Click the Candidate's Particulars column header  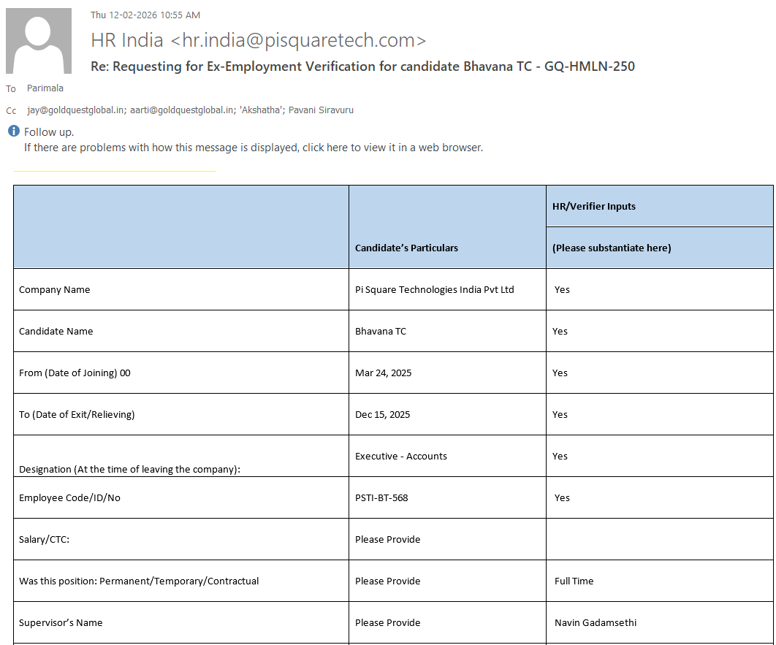(x=406, y=248)
